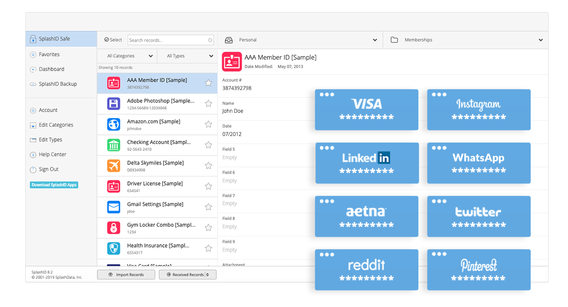This screenshot has width=568, height=307.
Task: Click the Delta Skymiles airplane icon
Action: [114, 166]
